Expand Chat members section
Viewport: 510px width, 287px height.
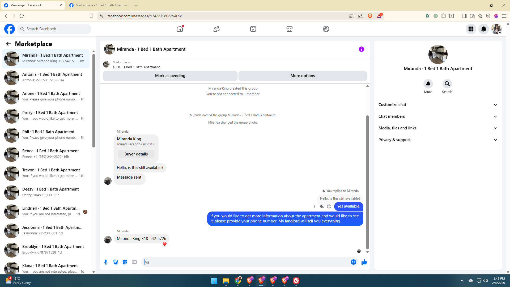(x=438, y=116)
